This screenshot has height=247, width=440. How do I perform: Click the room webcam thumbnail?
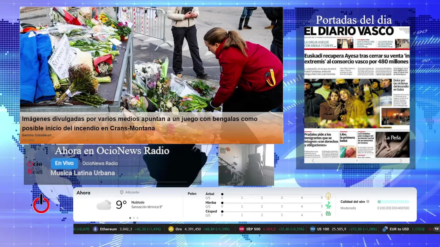pos(246,165)
